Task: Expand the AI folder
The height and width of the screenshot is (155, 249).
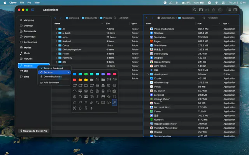Action: (56, 29)
